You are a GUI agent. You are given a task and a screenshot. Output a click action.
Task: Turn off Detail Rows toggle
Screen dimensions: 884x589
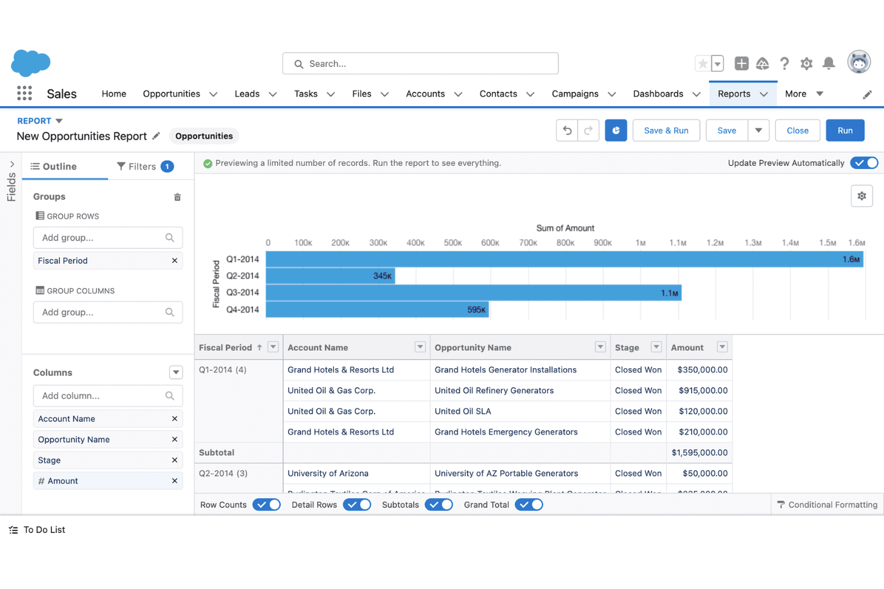click(357, 505)
